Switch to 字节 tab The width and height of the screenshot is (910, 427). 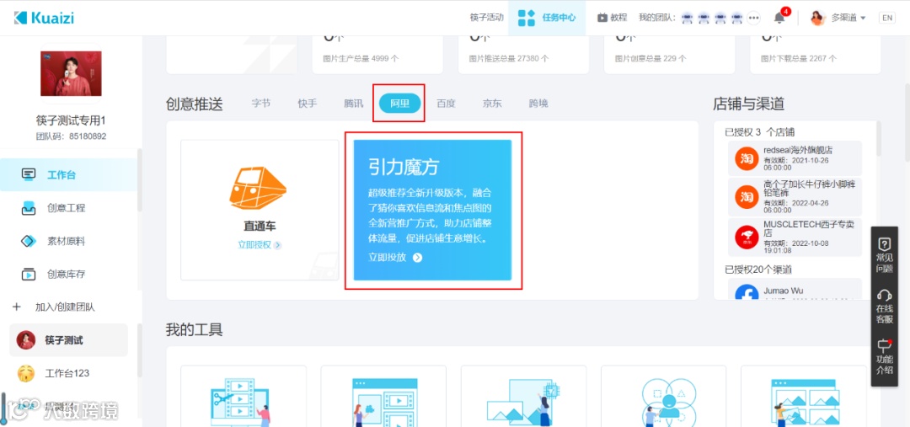coord(260,104)
